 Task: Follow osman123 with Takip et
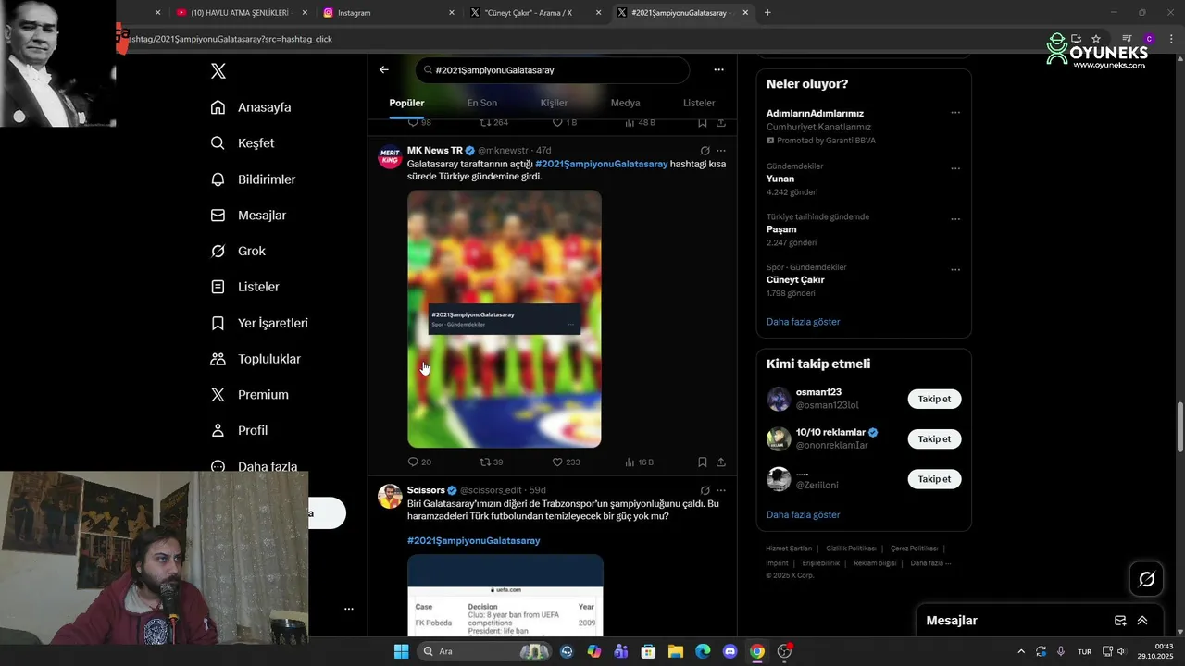(934, 399)
